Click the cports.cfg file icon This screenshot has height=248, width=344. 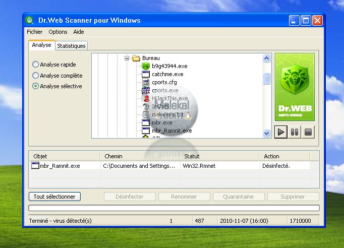point(146,82)
